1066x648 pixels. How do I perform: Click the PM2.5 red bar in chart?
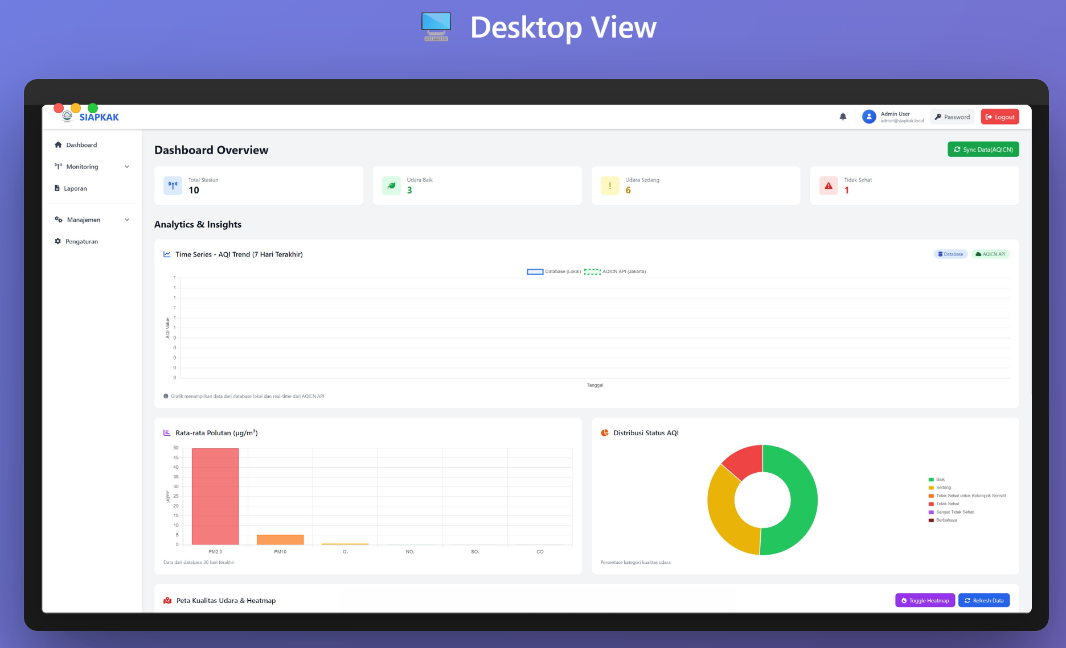pos(215,497)
